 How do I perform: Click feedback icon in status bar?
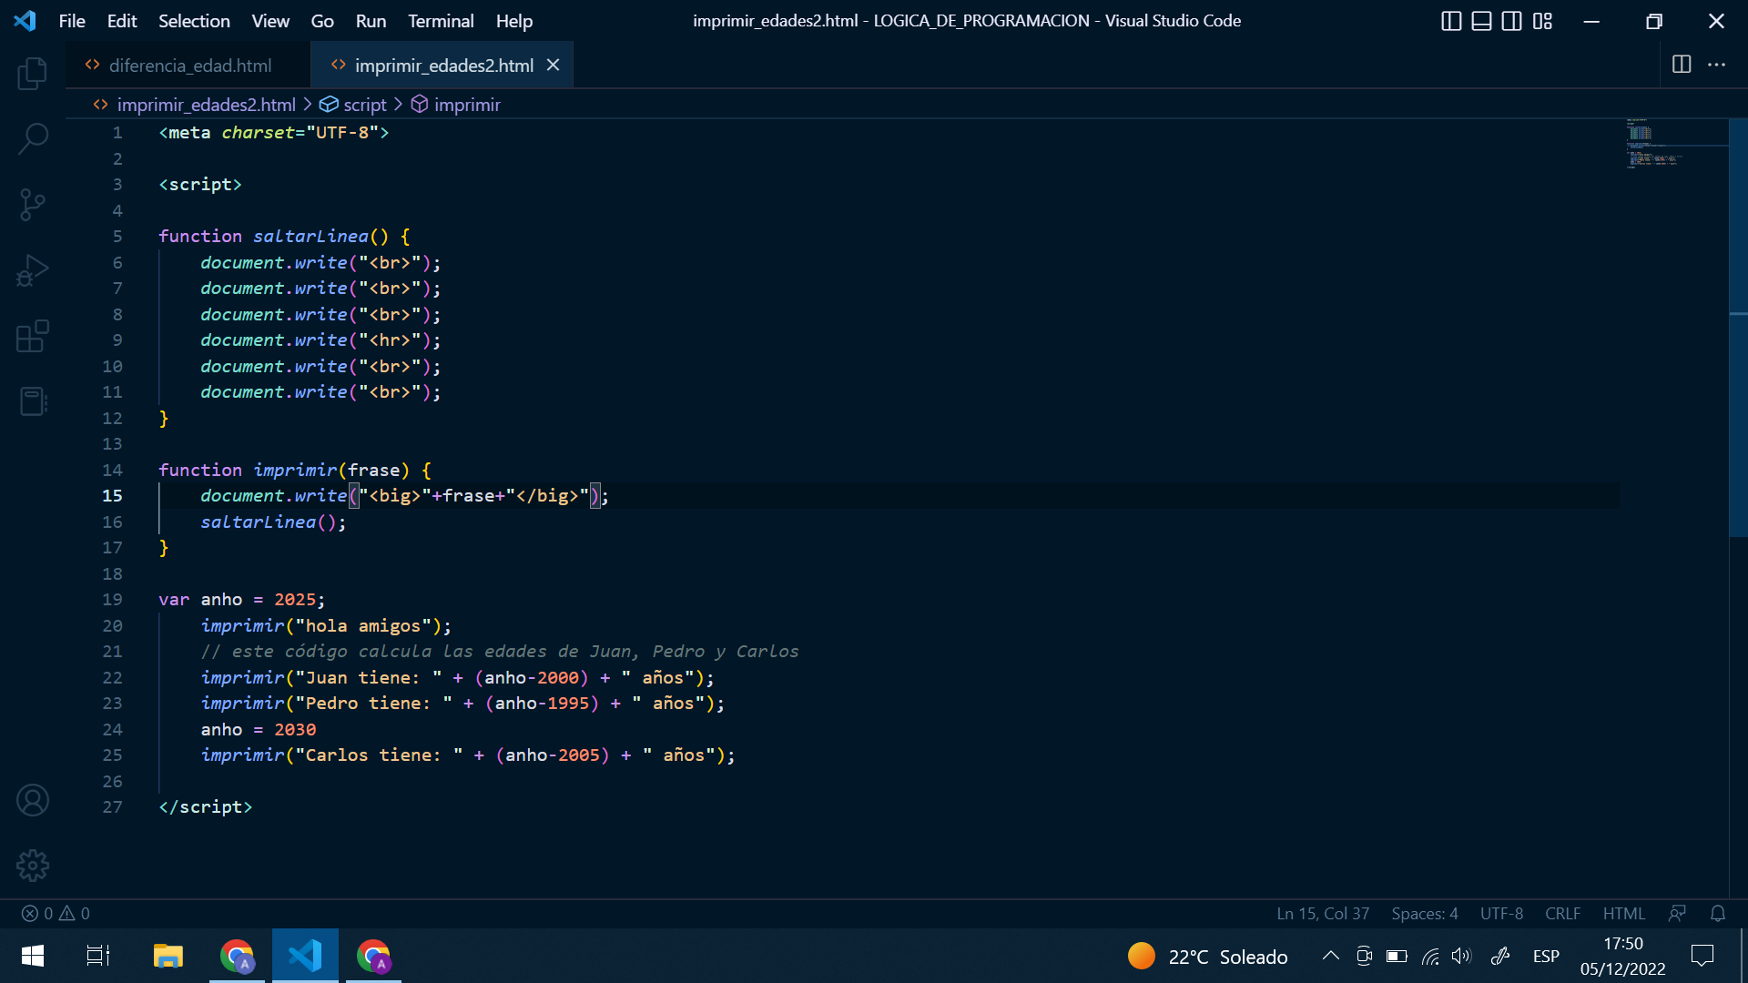tap(1677, 913)
